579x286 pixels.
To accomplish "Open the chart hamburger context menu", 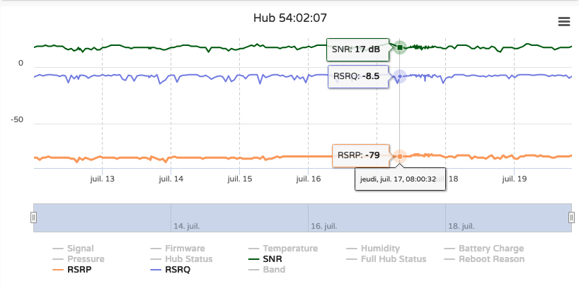I will pyautogui.click(x=564, y=22).
